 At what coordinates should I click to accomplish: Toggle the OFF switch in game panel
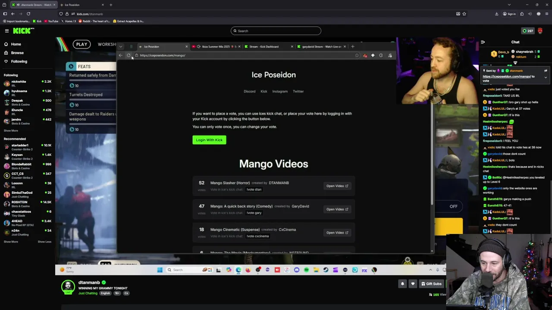(453, 206)
